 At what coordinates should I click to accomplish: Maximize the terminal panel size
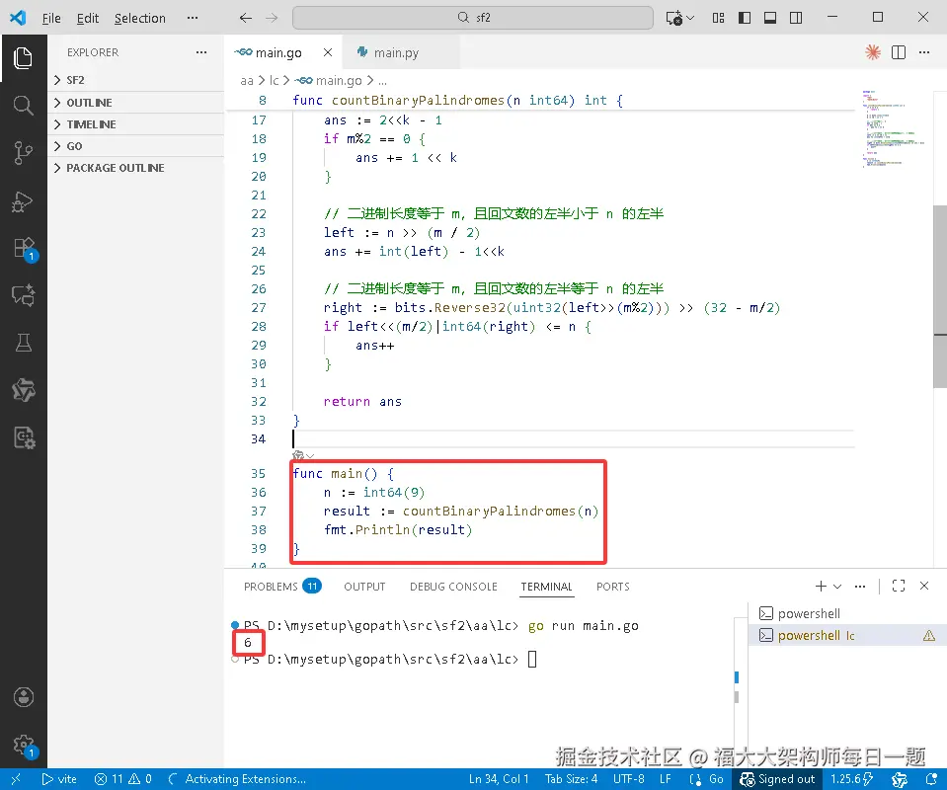point(899,586)
